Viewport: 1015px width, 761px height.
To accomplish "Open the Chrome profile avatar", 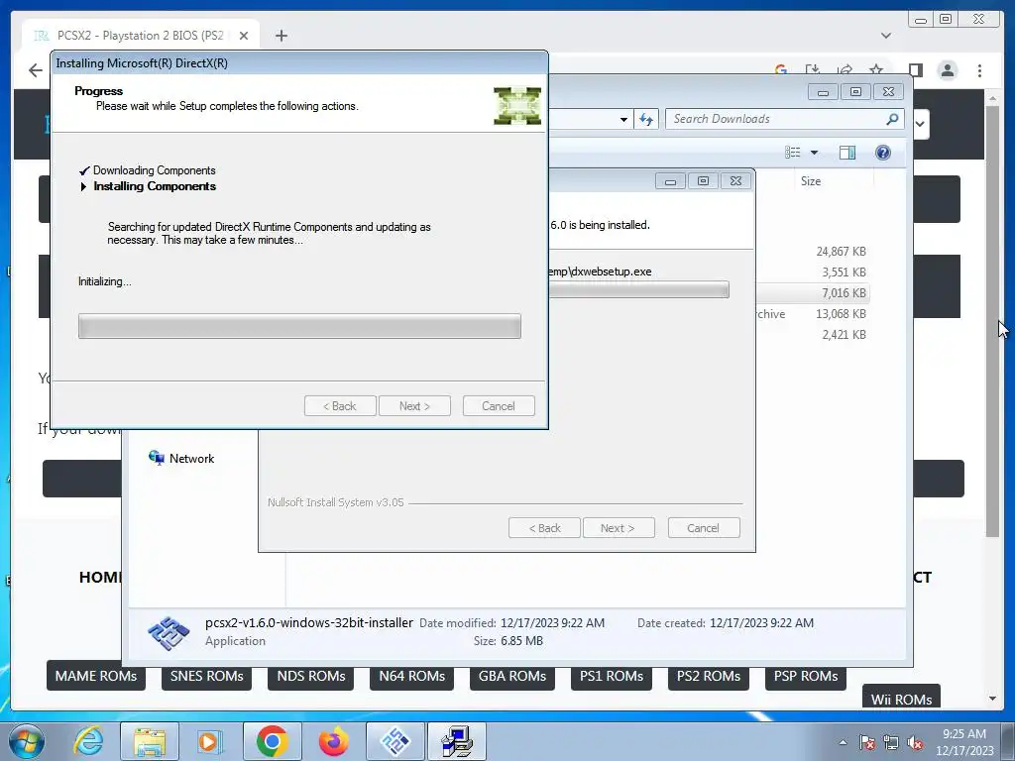I will coord(948,70).
